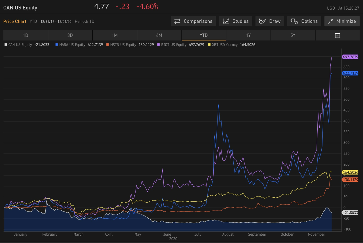Toggle MARA US Equity series in legend
This screenshot has height=243, width=363.
pyautogui.click(x=72, y=45)
